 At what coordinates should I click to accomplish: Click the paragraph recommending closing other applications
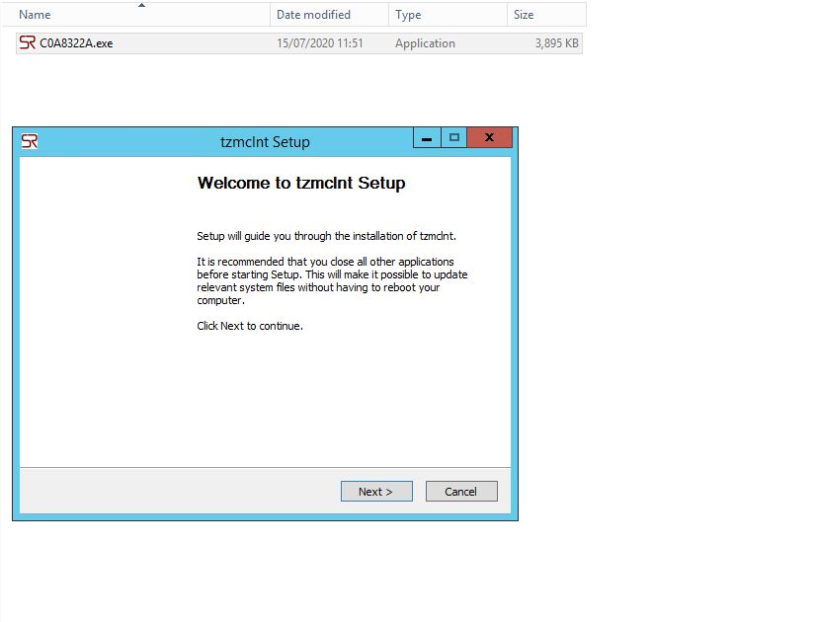pyautogui.click(x=332, y=280)
